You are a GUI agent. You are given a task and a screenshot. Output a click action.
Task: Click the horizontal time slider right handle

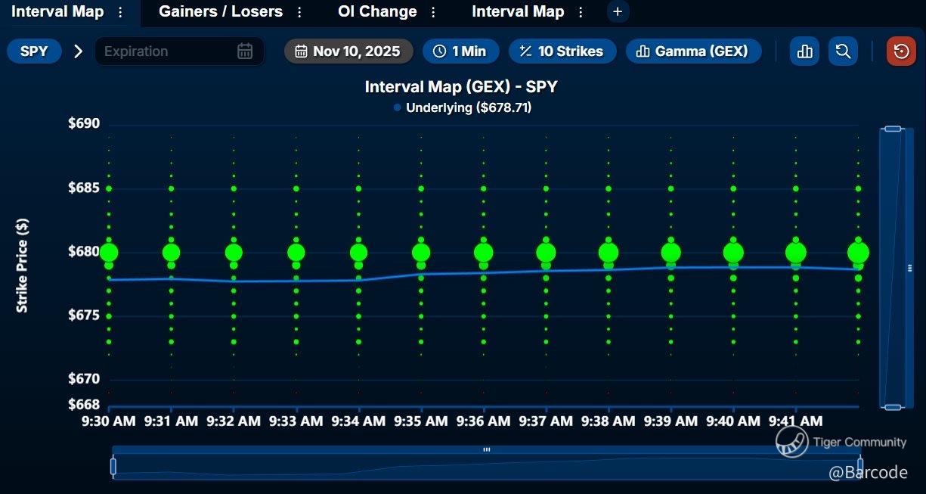(x=860, y=466)
